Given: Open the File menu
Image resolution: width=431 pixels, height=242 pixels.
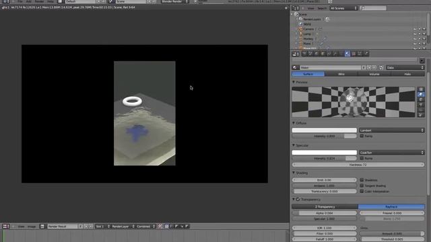Looking at the screenshot, I should pos(20,1).
